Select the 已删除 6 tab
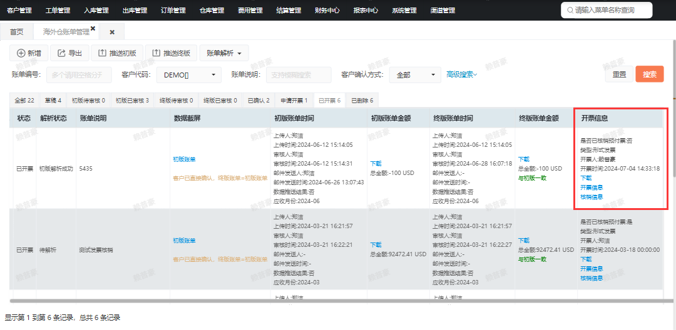Screen dimensions: 676x330 (x=362, y=100)
